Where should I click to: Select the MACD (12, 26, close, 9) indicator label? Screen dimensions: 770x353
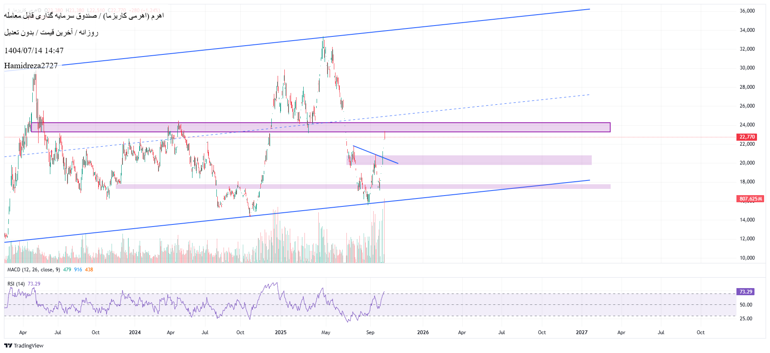[34, 270]
